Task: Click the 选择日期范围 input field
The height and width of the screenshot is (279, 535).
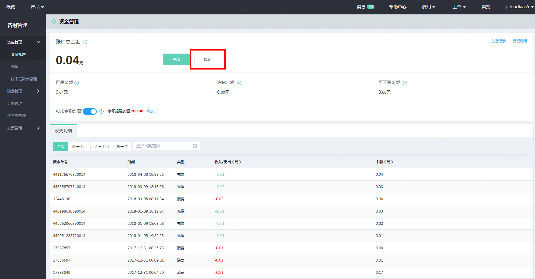Action: point(162,146)
